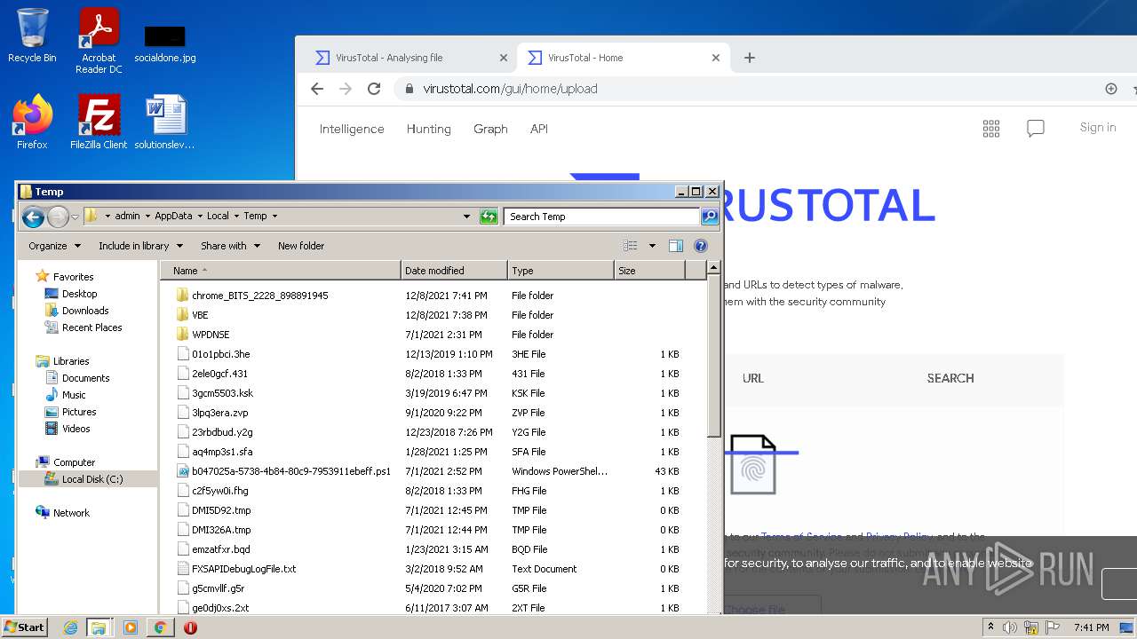Image resolution: width=1137 pixels, height=639 pixels.
Task: Open Intelligence on VirusTotal
Action: (x=352, y=129)
